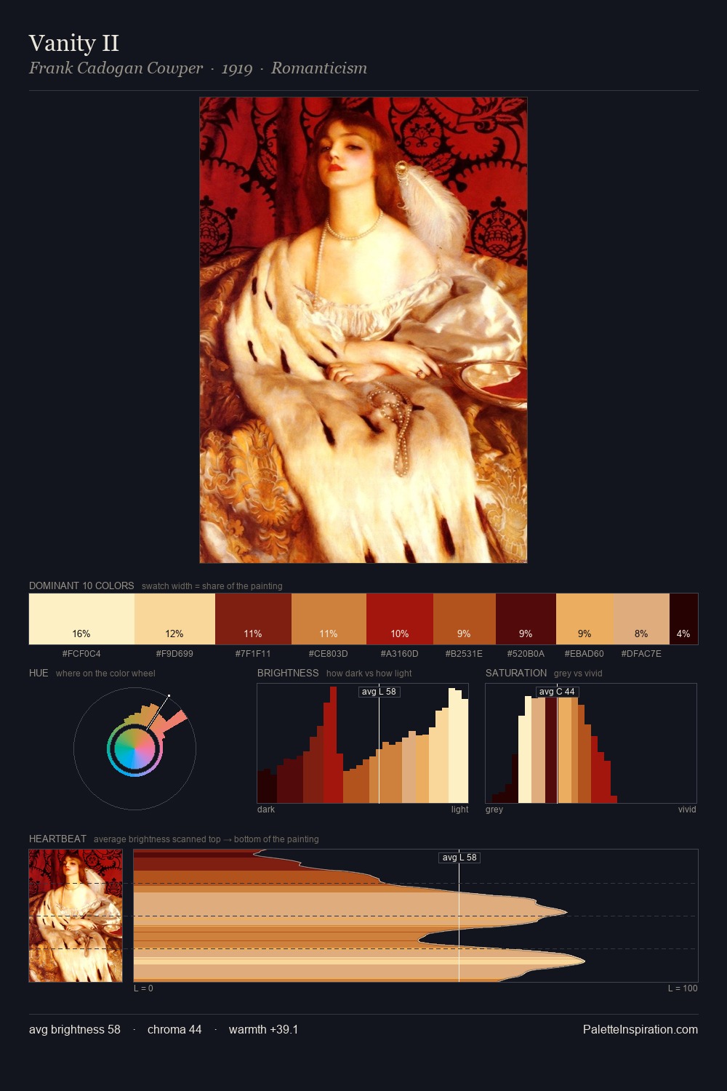Select the #EBAD60 amber swatch

coord(585,619)
